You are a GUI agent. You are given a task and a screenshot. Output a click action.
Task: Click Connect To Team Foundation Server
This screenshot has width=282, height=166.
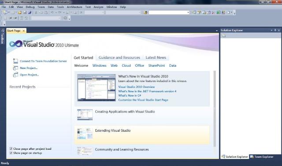click(43, 61)
